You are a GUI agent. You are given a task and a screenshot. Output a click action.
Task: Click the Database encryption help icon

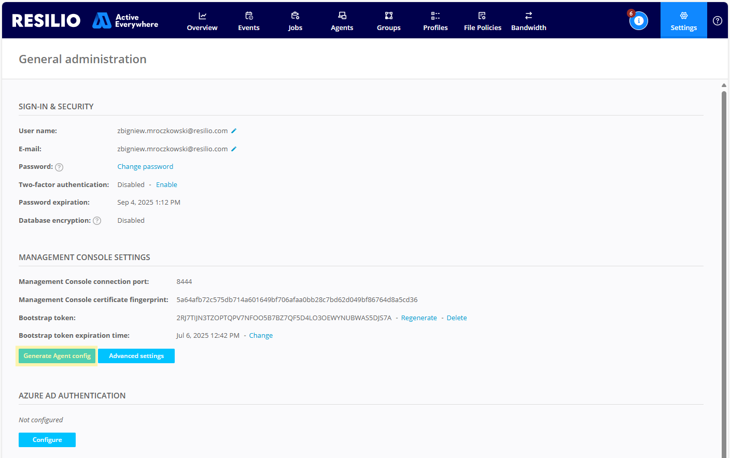(97, 221)
